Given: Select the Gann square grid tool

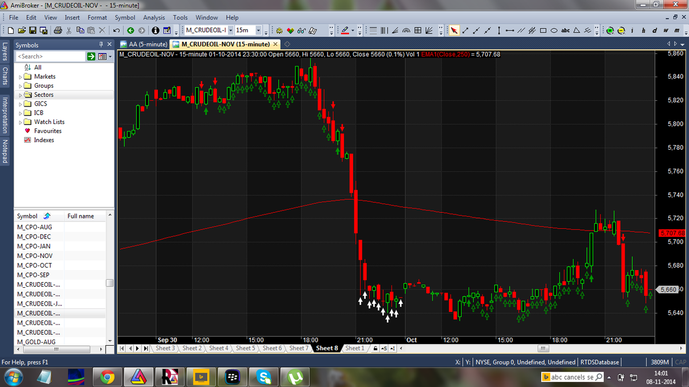Looking at the screenshot, I should [x=418, y=30].
